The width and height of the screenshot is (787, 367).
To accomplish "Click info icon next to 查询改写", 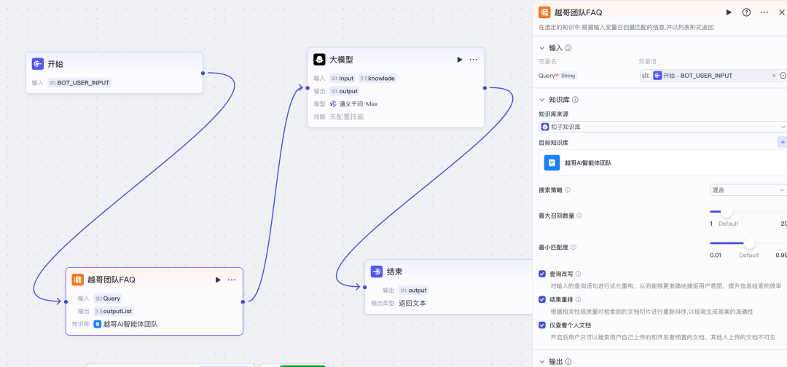I will [578, 274].
